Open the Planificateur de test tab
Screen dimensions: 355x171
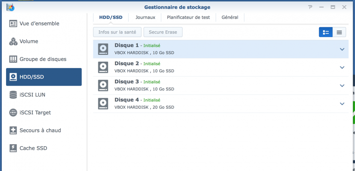[188, 17]
